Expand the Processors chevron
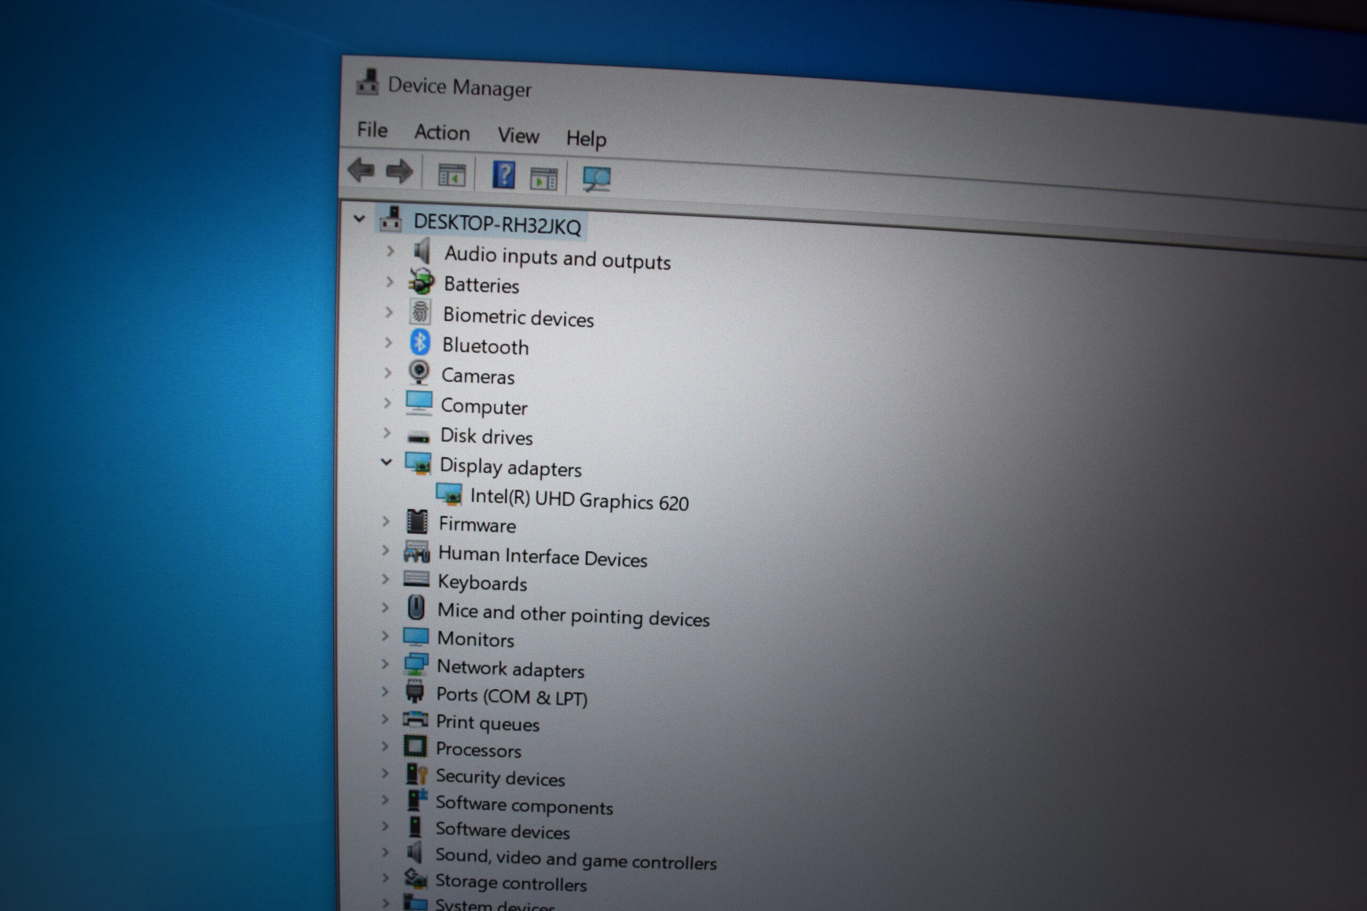The width and height of the screenshot is (1367, 911). point(384,746)
